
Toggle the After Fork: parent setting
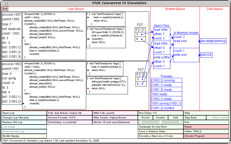115,113
